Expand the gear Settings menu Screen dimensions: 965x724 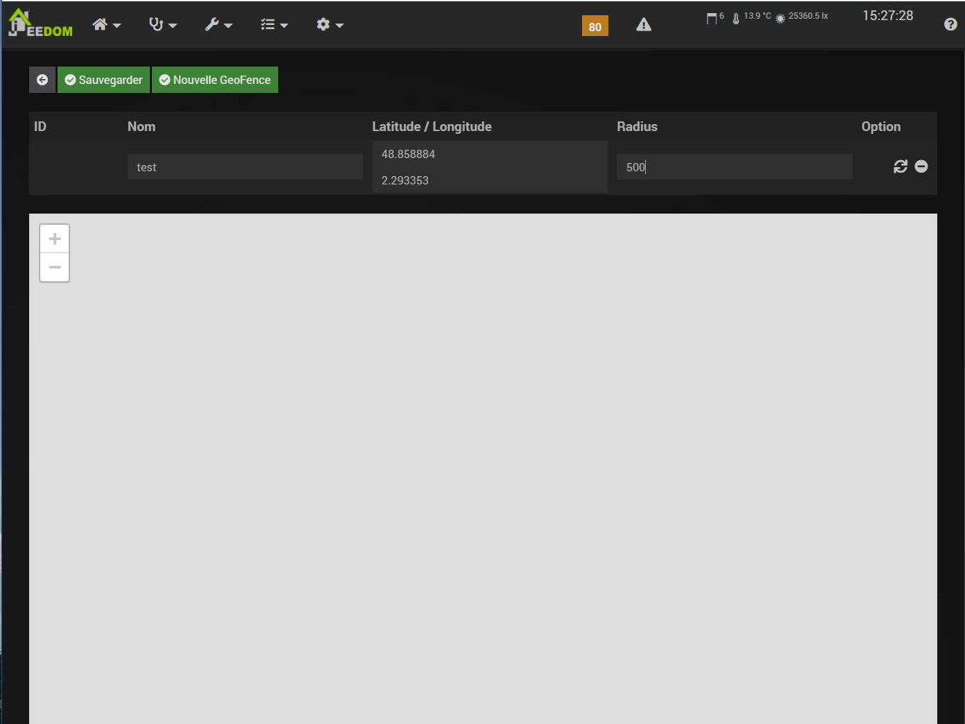(x=330, y=25)
